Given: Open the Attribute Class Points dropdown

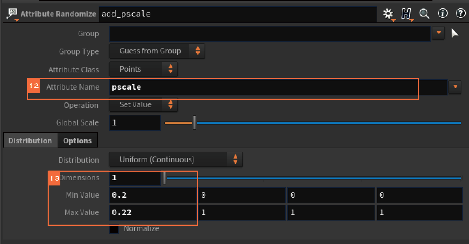Looking at the screenshot, I should click(x=143, y=69).
